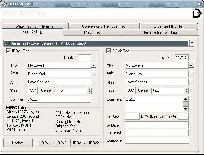Click the ID3v2 Title field
Viewport: 204px width, 155px height.
point(157,65)
